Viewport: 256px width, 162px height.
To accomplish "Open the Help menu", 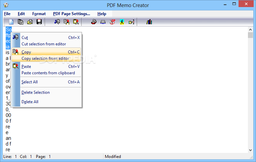I will point(102,14).
